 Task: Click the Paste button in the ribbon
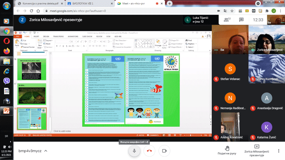click(17, 43)
